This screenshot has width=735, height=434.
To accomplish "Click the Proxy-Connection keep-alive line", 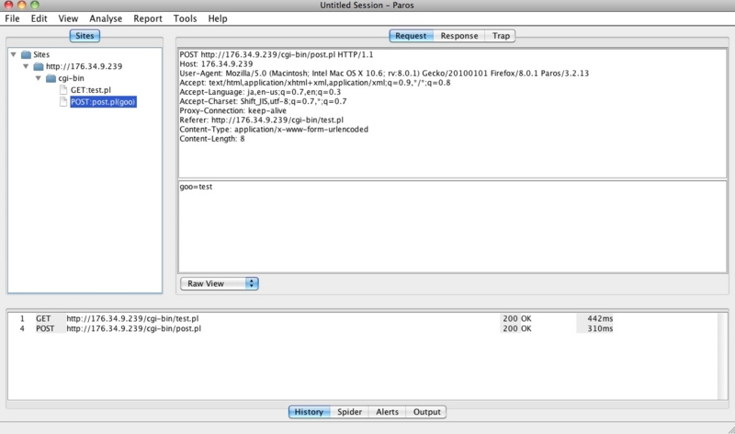I will point(233,110).
